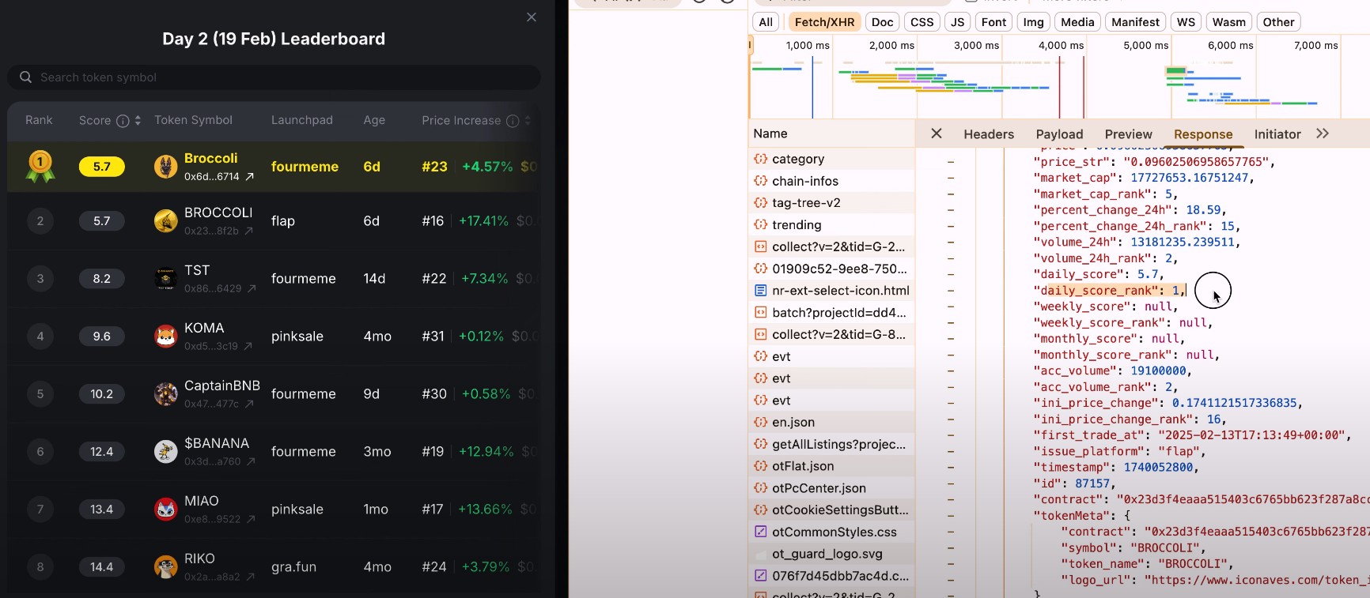Close the network request details pane

coord(937,134)
